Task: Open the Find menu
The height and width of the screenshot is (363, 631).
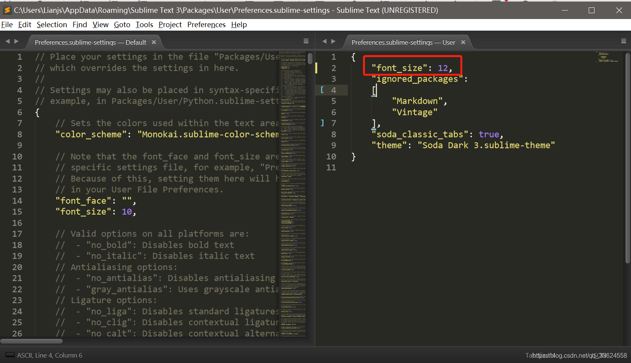Action: tap(80, 25)
